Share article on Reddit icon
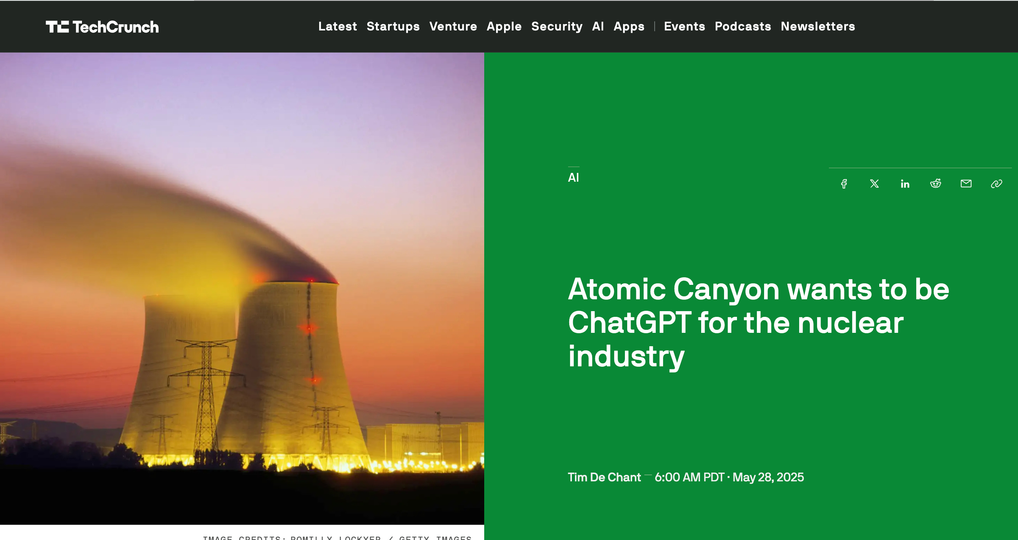This screenshot has width=1018, height=540. (x=935, y=184)
